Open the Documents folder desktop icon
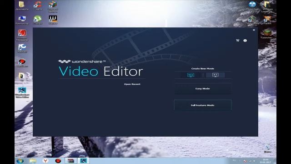Viewport: 291px width, 164px height. click(22, 5)
